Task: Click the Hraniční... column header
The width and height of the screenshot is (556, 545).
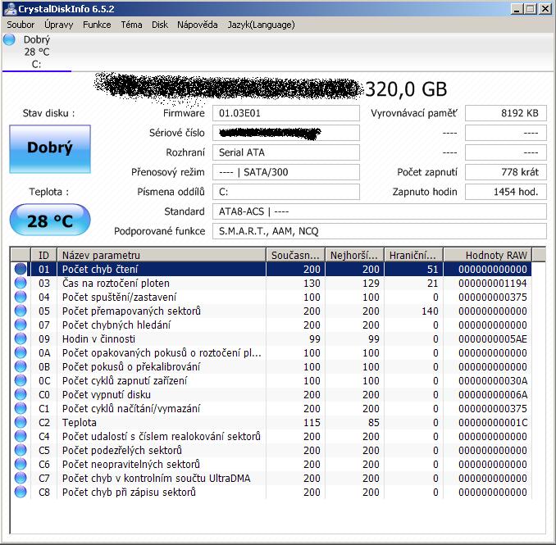Action: point(413,255)
